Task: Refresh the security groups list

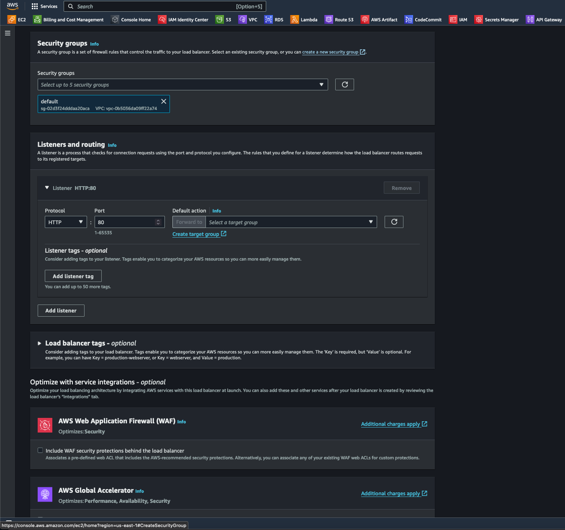Action: [x=345, y=84]
